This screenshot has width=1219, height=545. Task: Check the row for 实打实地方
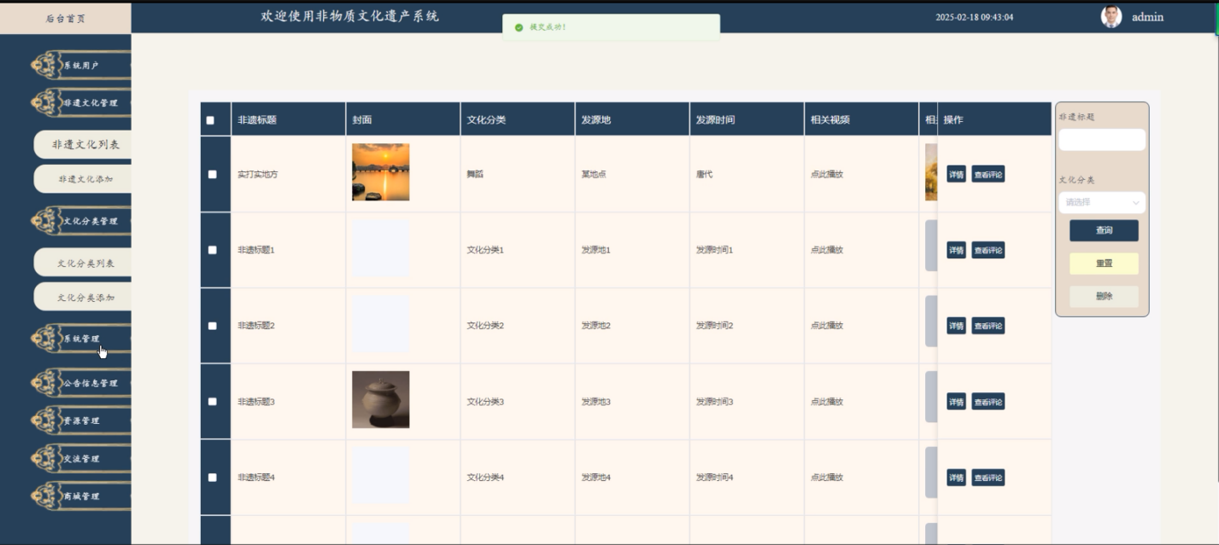(x=213, y=174)
